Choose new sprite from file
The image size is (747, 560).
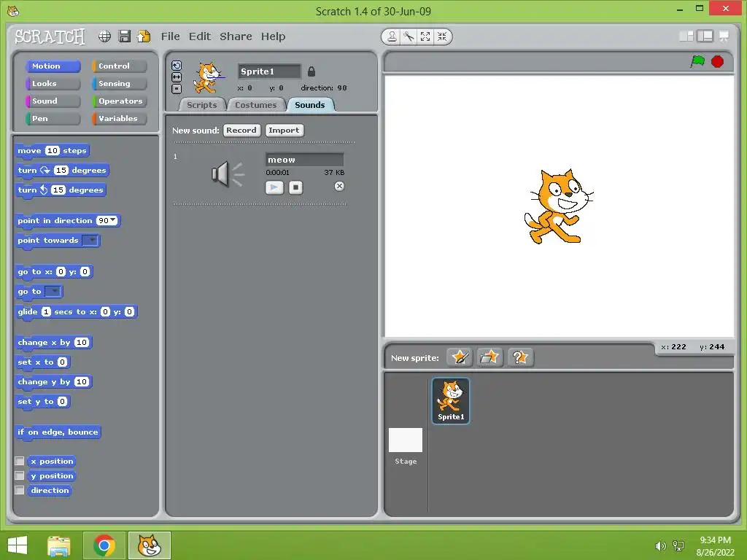[489, 357]
